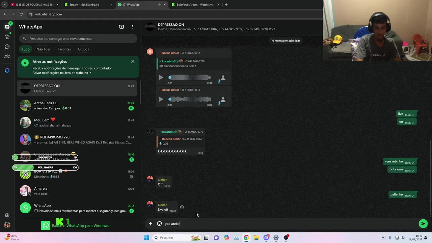
Task: Open Windows Start menu
Action: [x=146, y=238]
